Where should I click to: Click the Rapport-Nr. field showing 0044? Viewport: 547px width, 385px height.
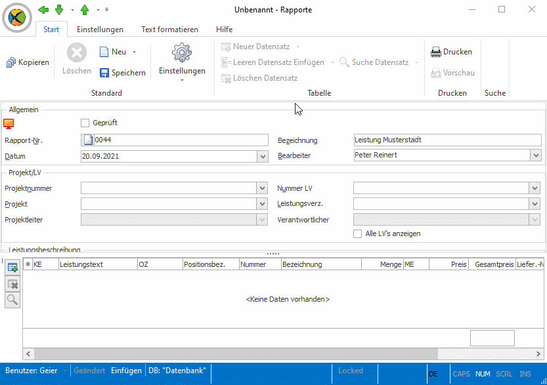point(175,140)
